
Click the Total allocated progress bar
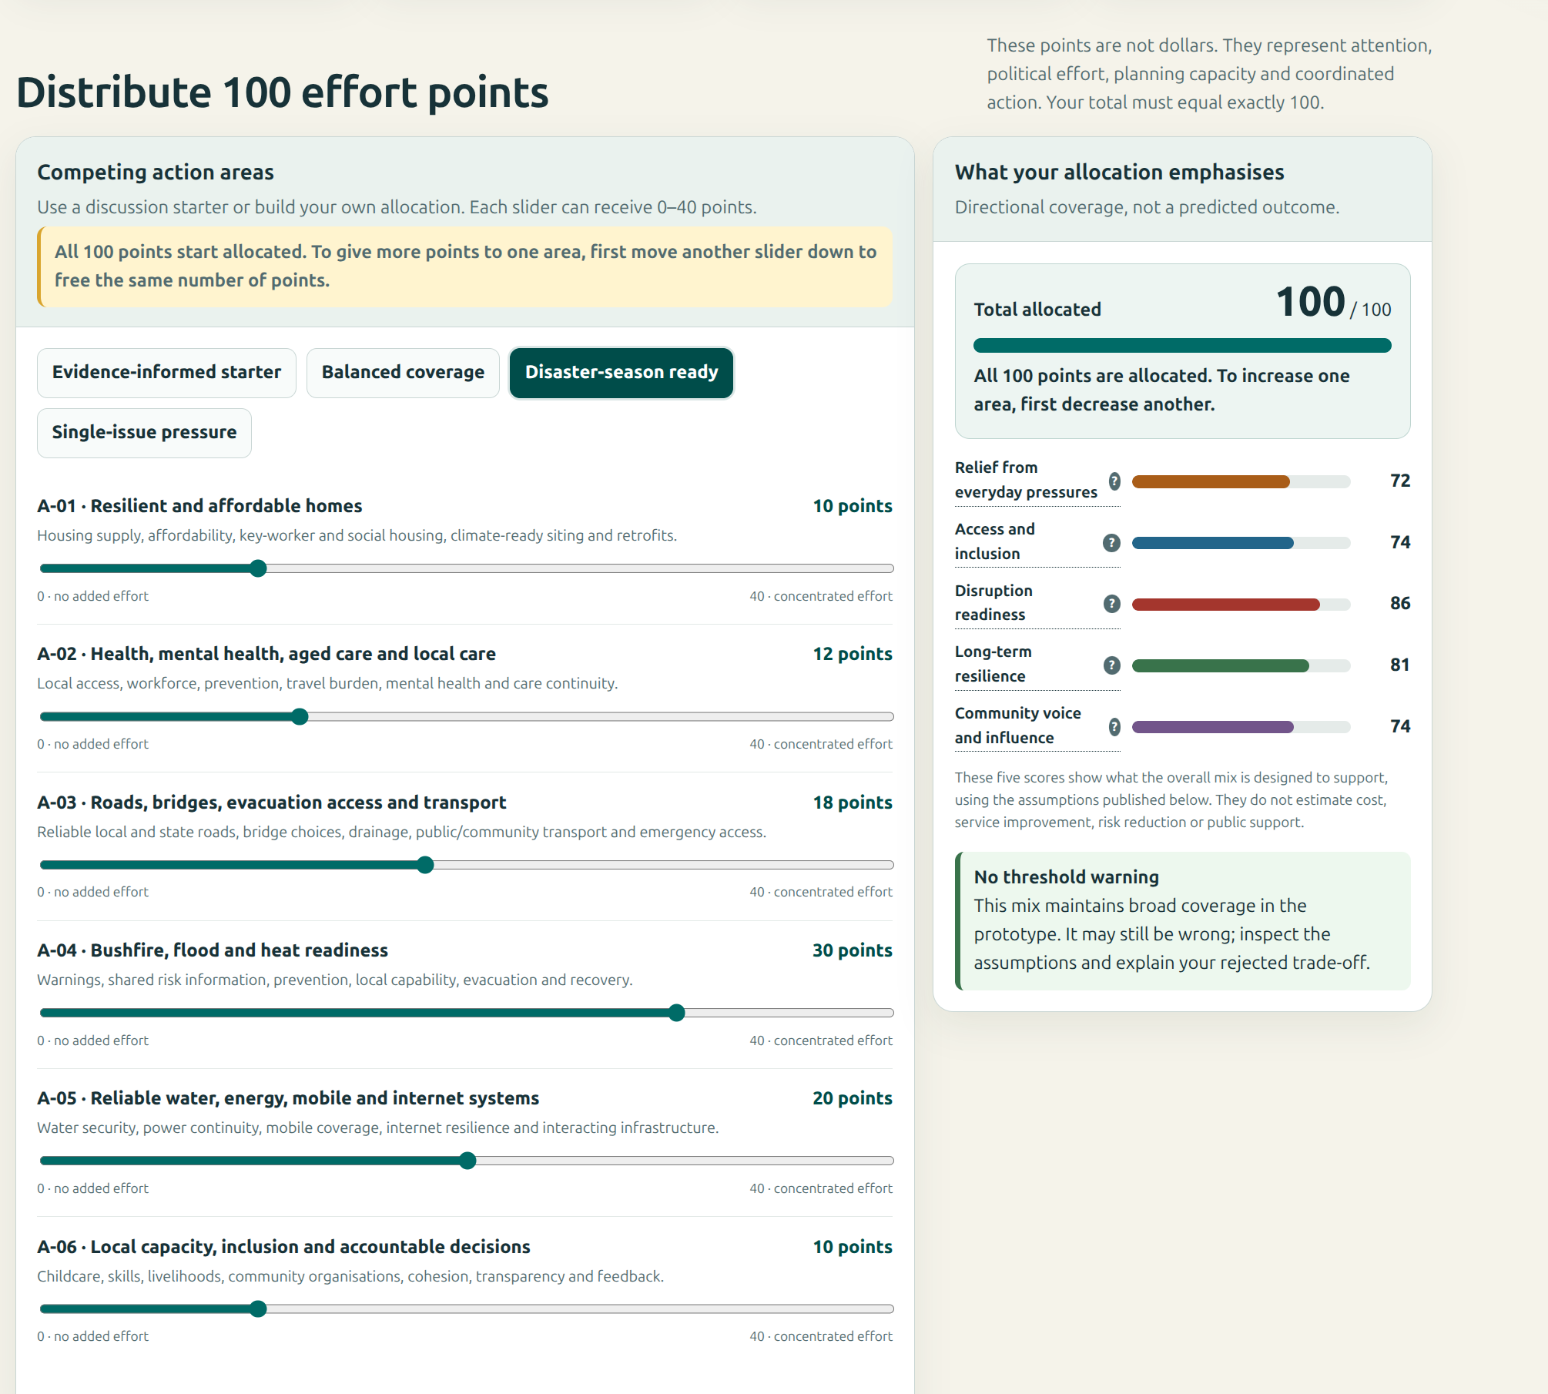[1182, 346]
